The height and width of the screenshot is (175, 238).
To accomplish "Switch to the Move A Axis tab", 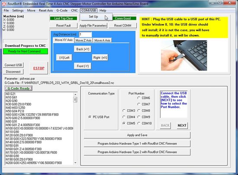I will [x=103, y=40].
